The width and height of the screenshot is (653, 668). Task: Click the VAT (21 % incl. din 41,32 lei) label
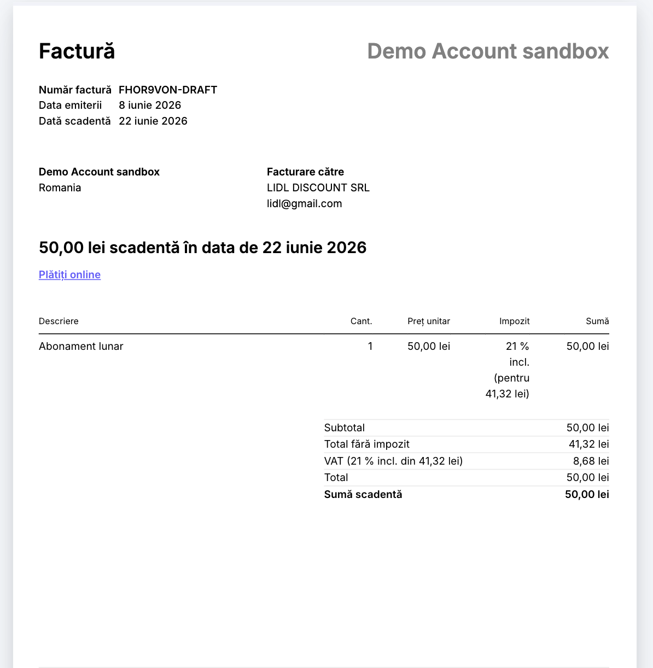pyautogui.click(x=394, y=461)
